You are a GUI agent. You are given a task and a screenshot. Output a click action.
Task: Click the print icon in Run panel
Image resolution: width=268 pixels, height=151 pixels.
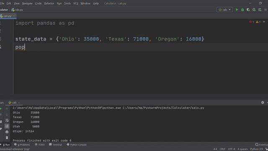7,132
